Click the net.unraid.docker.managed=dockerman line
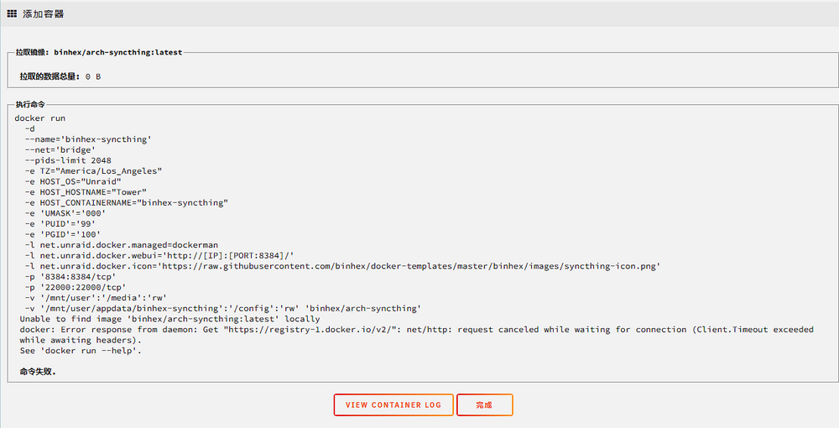 tap(122, 245)
